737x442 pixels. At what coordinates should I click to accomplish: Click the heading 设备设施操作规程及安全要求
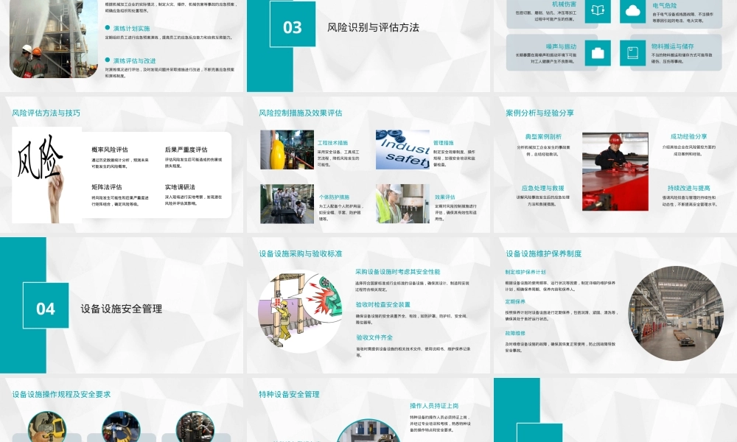click(x=62, y=395)
